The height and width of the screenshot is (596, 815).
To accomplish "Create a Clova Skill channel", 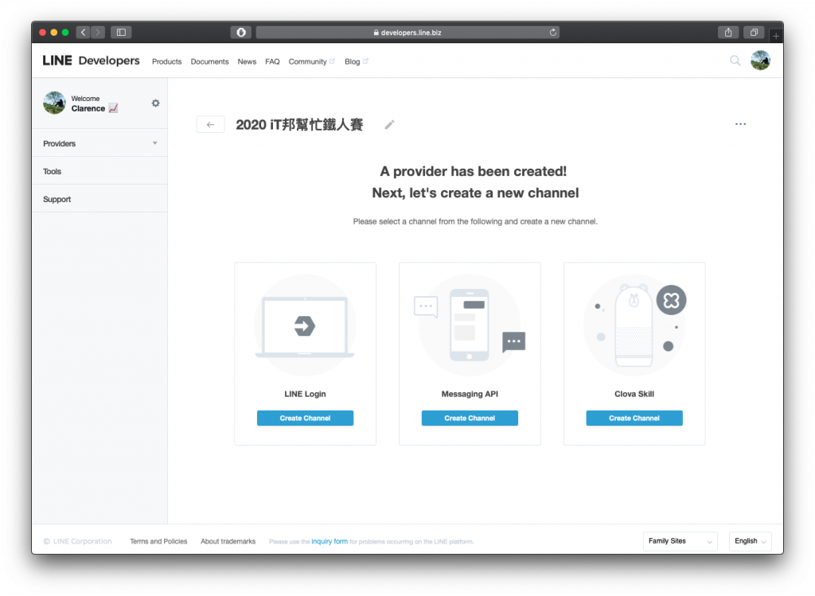I will (634, 418).
